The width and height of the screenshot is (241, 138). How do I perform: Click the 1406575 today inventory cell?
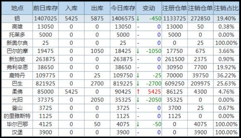click(x=122, y=19)
